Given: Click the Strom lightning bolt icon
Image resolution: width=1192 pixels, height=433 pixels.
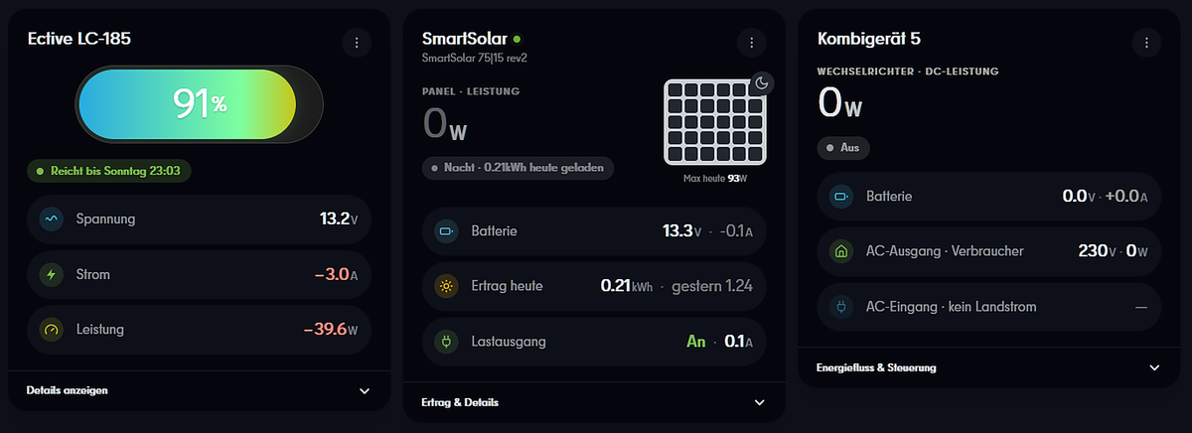Looking at the screenshot, I should pos(52,274).
